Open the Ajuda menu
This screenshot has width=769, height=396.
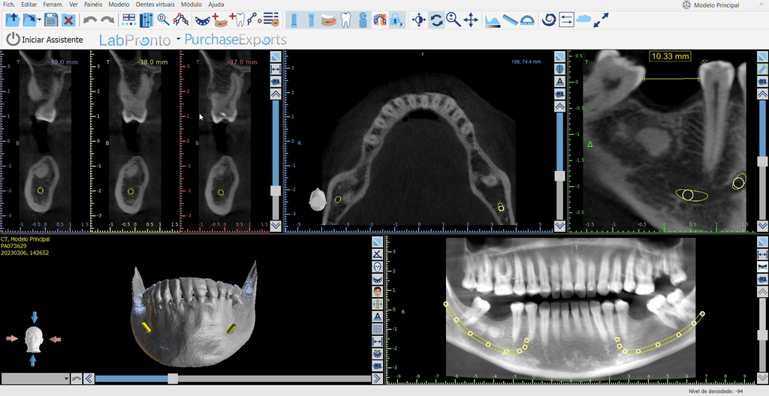tap(216, 4)
